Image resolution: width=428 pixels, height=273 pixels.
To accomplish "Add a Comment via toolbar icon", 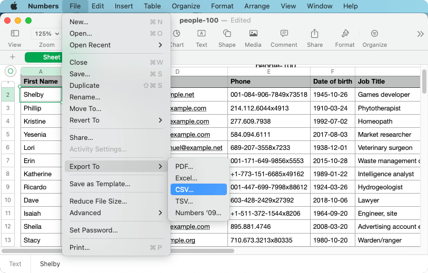I will pyautogui.click(x=284, y=34).
